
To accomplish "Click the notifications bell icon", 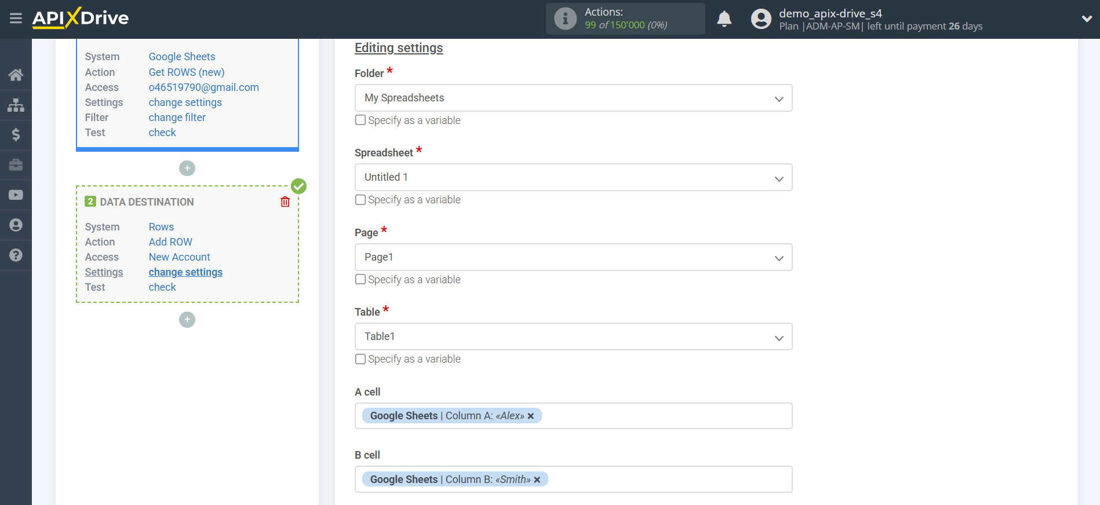I will pos(724,19).
